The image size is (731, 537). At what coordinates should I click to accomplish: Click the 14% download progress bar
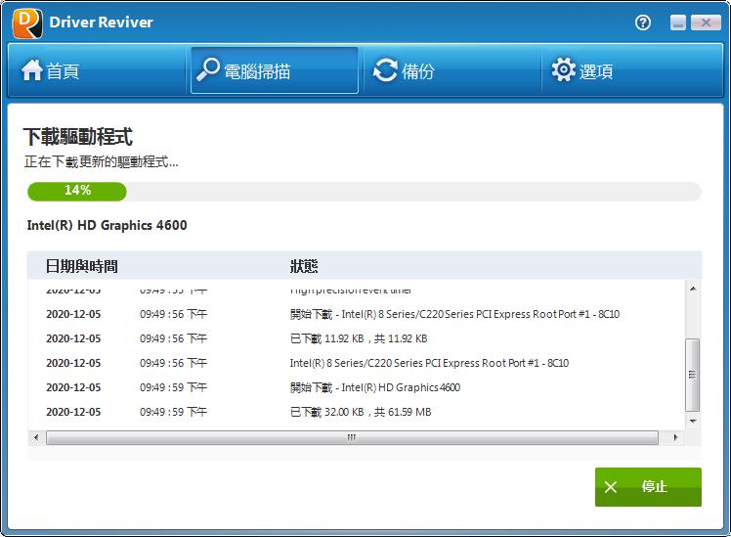click(x=365, y=192)
